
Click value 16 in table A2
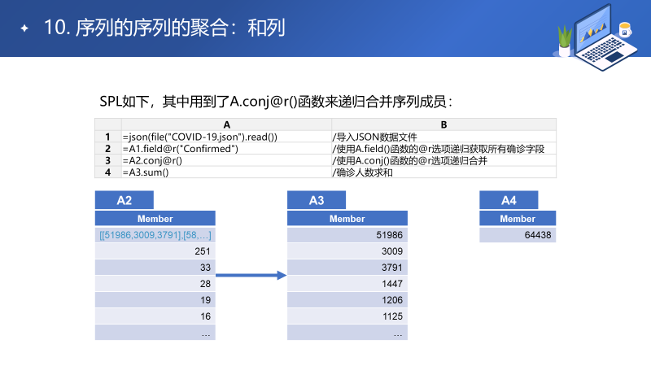(155, 316)
